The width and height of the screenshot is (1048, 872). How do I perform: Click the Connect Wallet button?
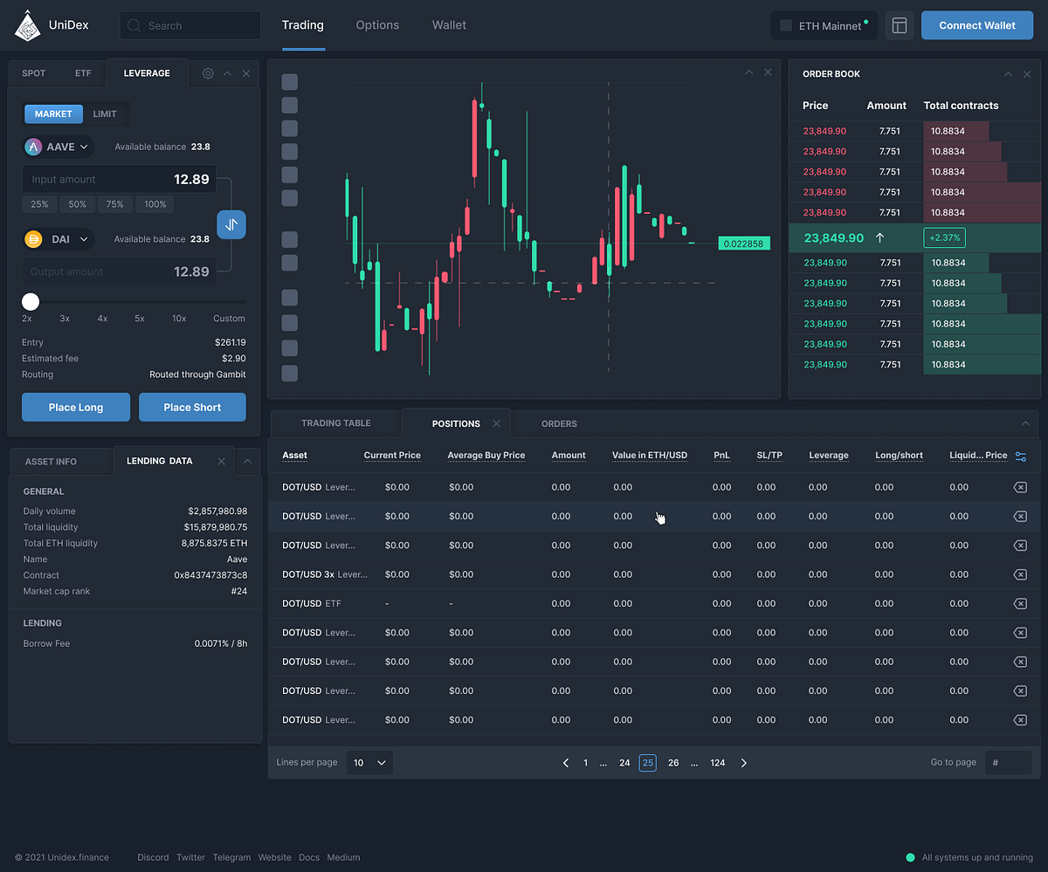(x=977, y=25)
